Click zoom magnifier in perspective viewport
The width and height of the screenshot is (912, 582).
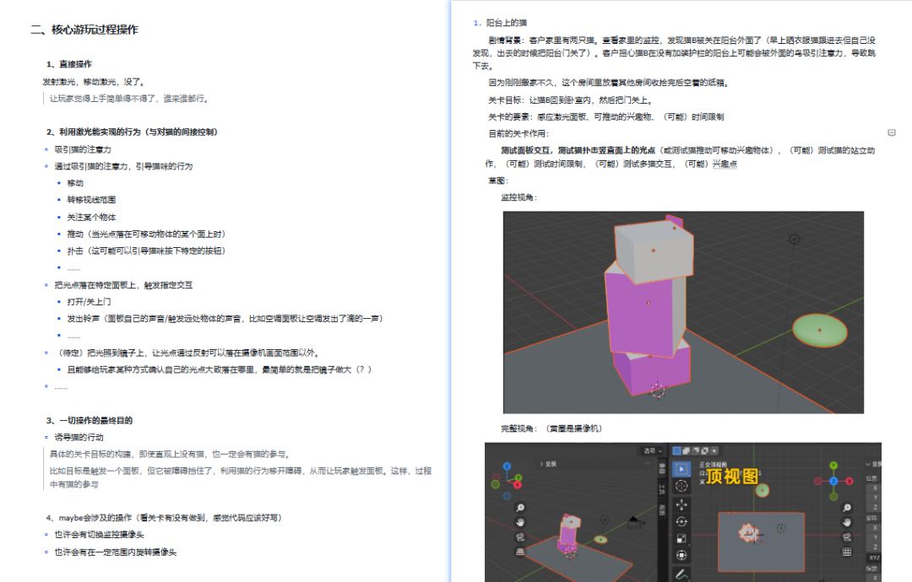520,508
